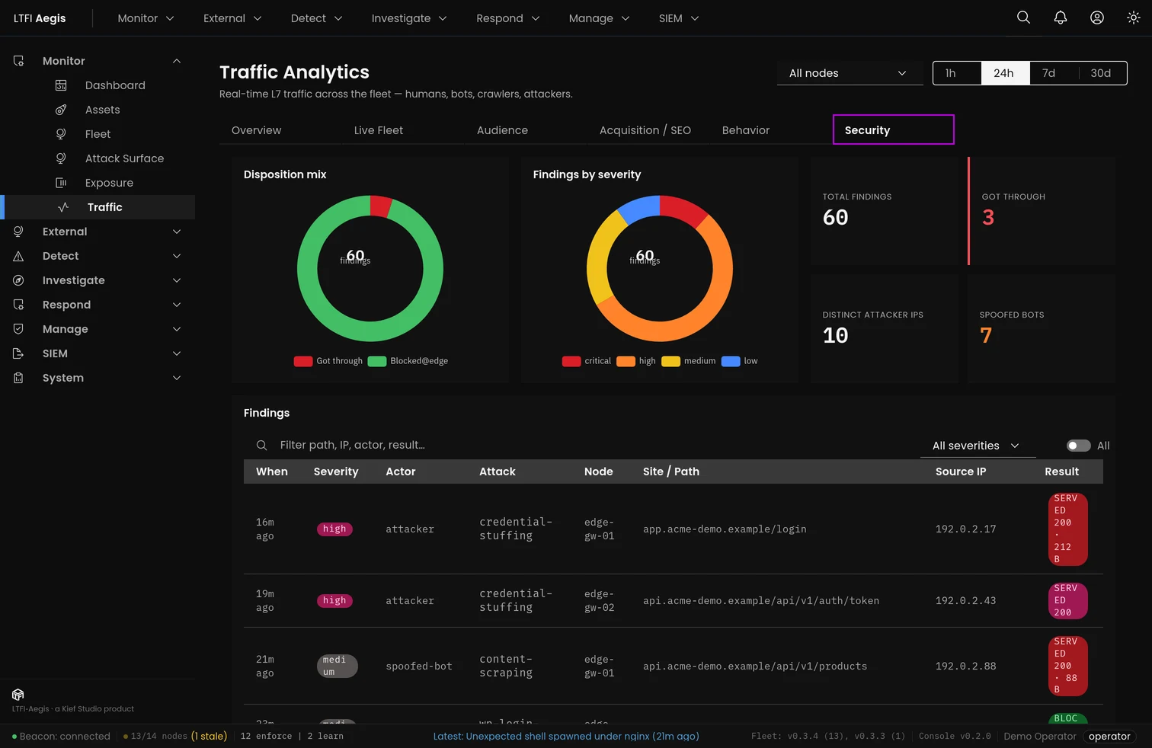
Task: Click the Blocked@edge green legend swatch
Action: [x=377, y=361]
